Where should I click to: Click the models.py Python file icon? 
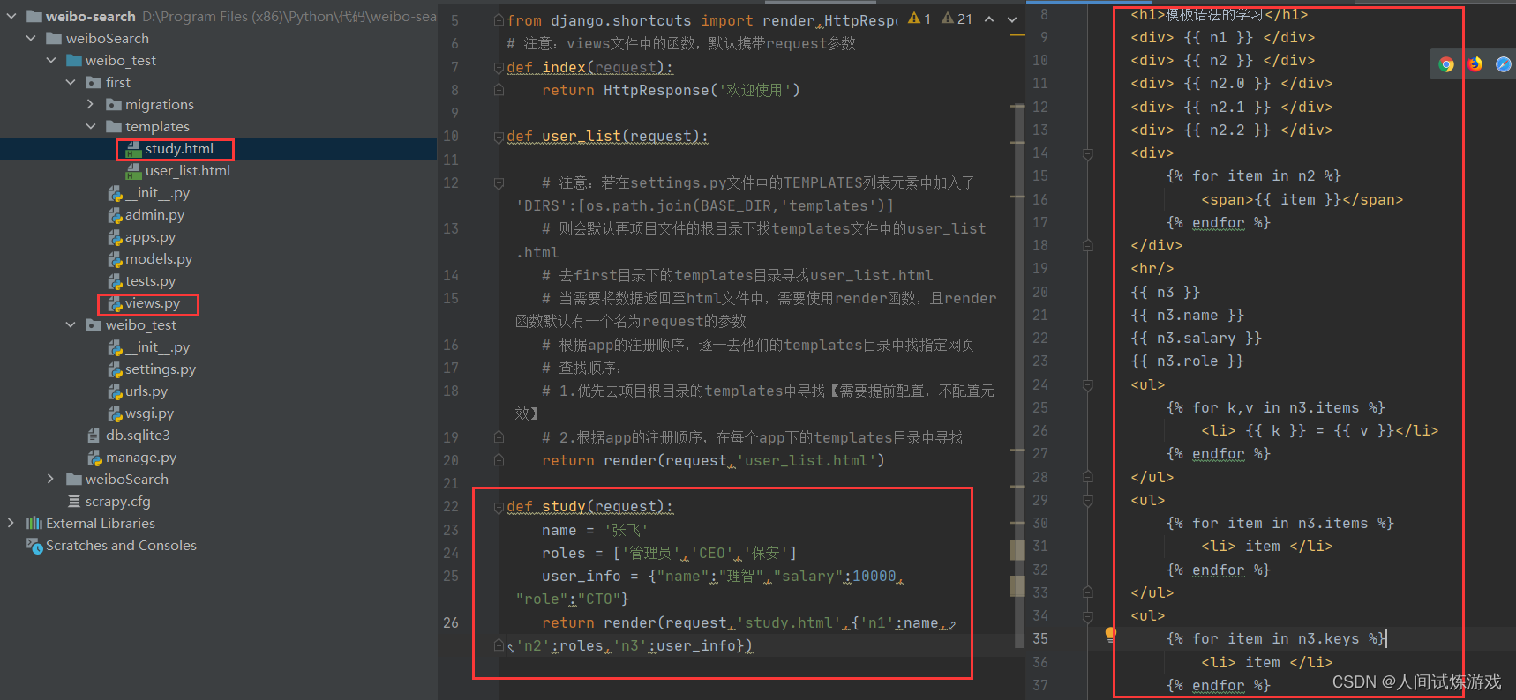pos(115,259)
